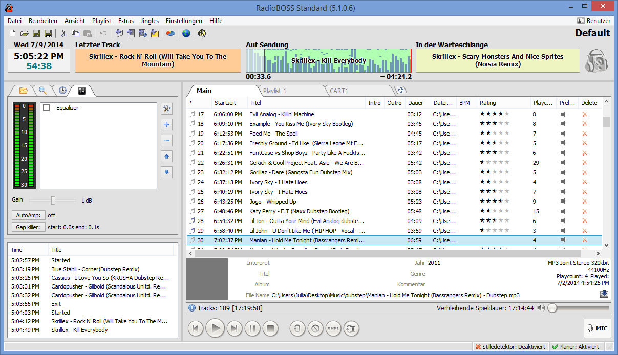618x355 pixels.
Task: Toggle shuffle with the SHFL button
Action: (333, 328)
